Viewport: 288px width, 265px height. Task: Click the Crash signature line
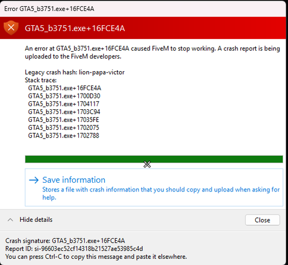click(x=65, y=241)
